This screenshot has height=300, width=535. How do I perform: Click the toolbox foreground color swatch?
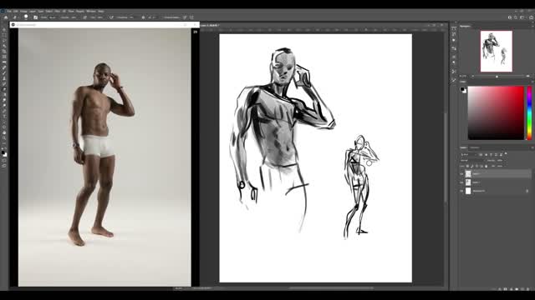pyautogui.click(x=3, y=153)
